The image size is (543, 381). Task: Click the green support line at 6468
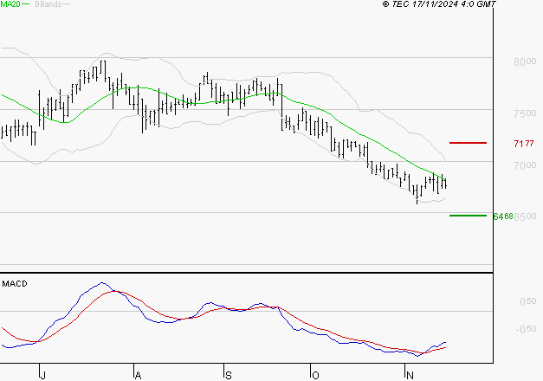[469, 215]
